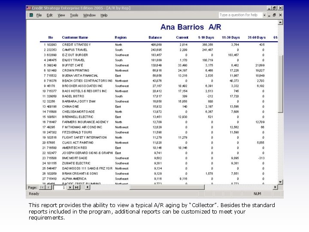This screenshot has width=309, height=232.
Task: Click the green application icon beside File
Action: click(31, 15)
